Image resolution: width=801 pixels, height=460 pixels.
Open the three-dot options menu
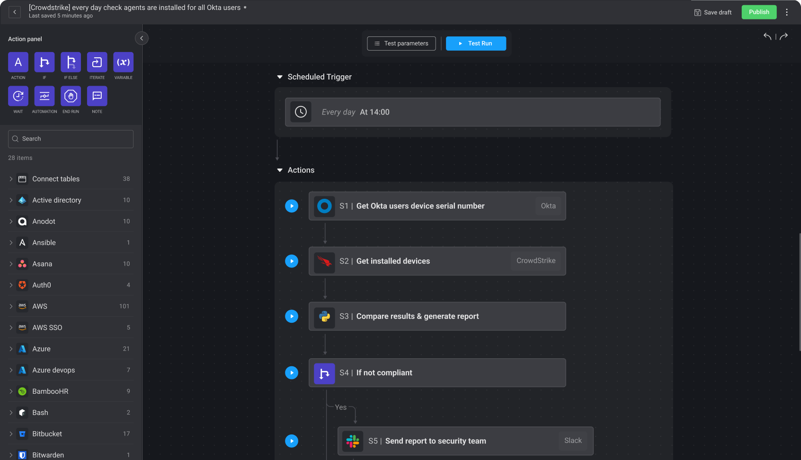pyautogui.click(x=787, y=12)
